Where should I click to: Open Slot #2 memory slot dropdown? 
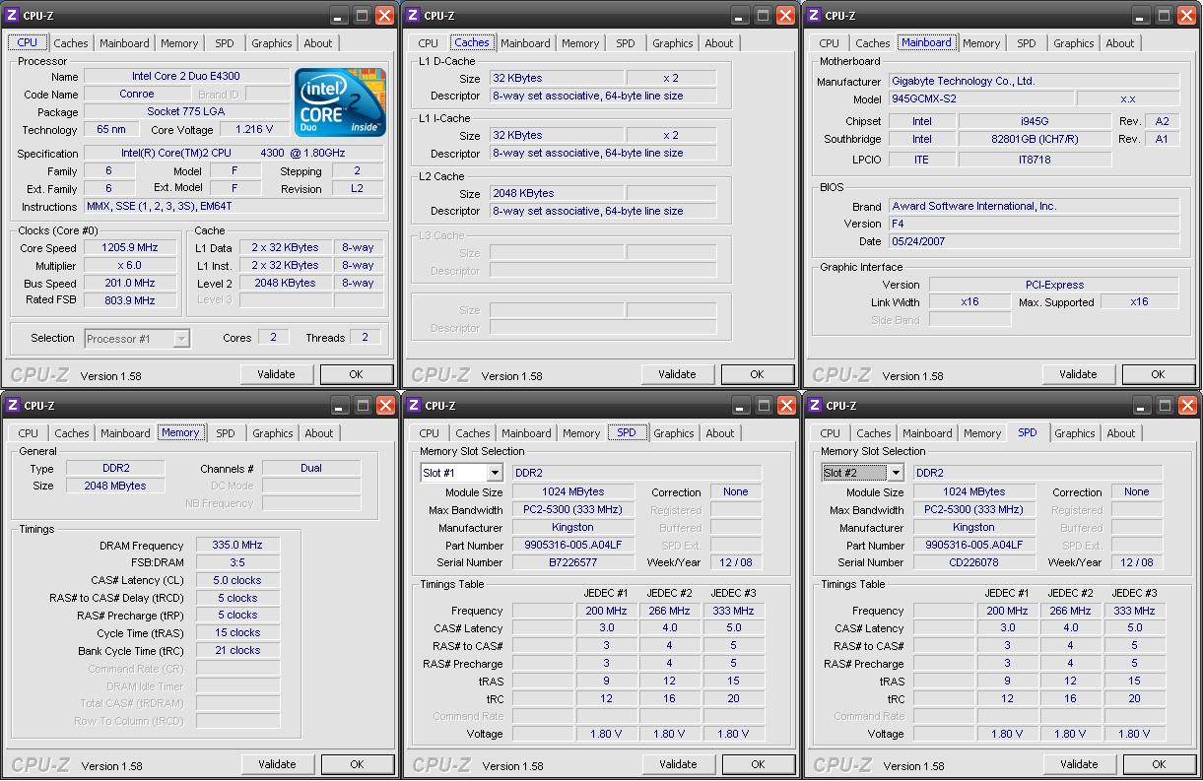pyautogui.click(x=895, y=473)
